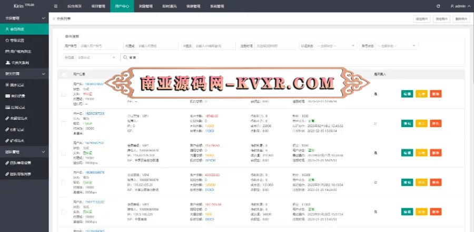Open the 账号状态 dropdown filter
This screenshot has height=232, width=474.
pyautogui.click(x=397, y=46)
